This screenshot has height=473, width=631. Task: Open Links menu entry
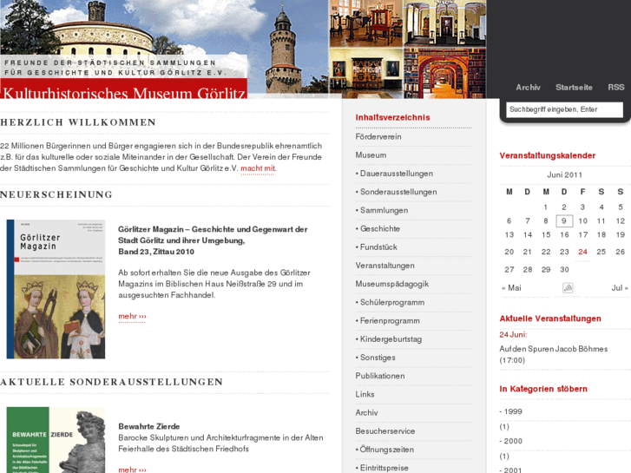pyautogui.click(x=365, y=395)
